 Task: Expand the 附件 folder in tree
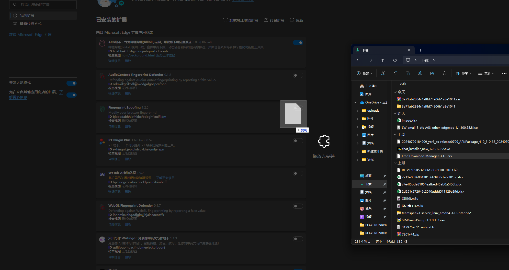[357, 119]
